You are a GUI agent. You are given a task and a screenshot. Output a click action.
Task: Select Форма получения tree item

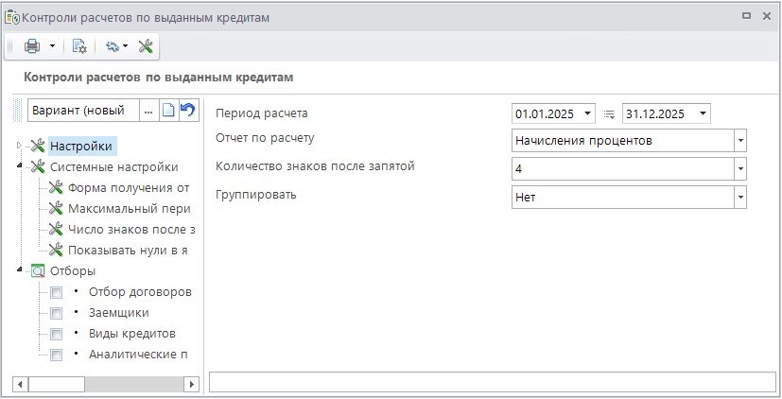pyautogui.click(x=129, y=187)
